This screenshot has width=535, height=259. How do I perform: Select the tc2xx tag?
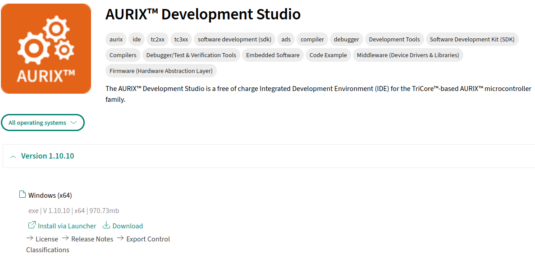pyautogui.click(x=157, y=39)
